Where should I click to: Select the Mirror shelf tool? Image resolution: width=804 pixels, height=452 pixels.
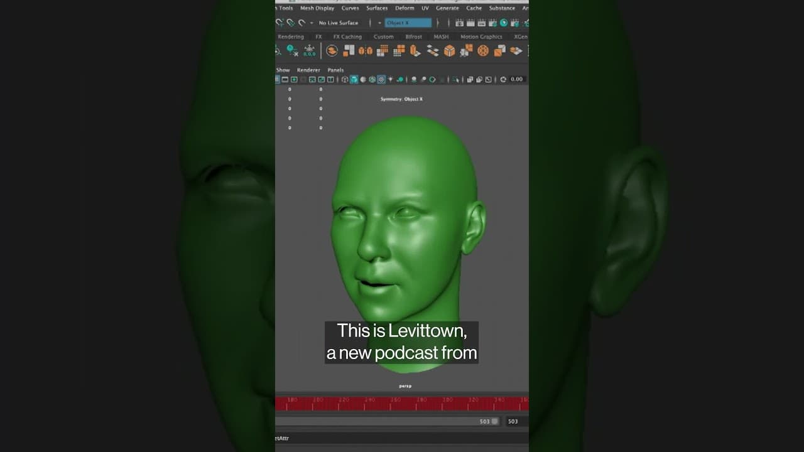click(x=366, y=51)
